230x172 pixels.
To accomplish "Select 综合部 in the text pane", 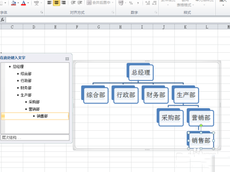I will (26, 74).
